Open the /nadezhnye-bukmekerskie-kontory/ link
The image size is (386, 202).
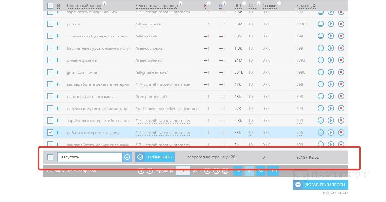coord(167,109)
